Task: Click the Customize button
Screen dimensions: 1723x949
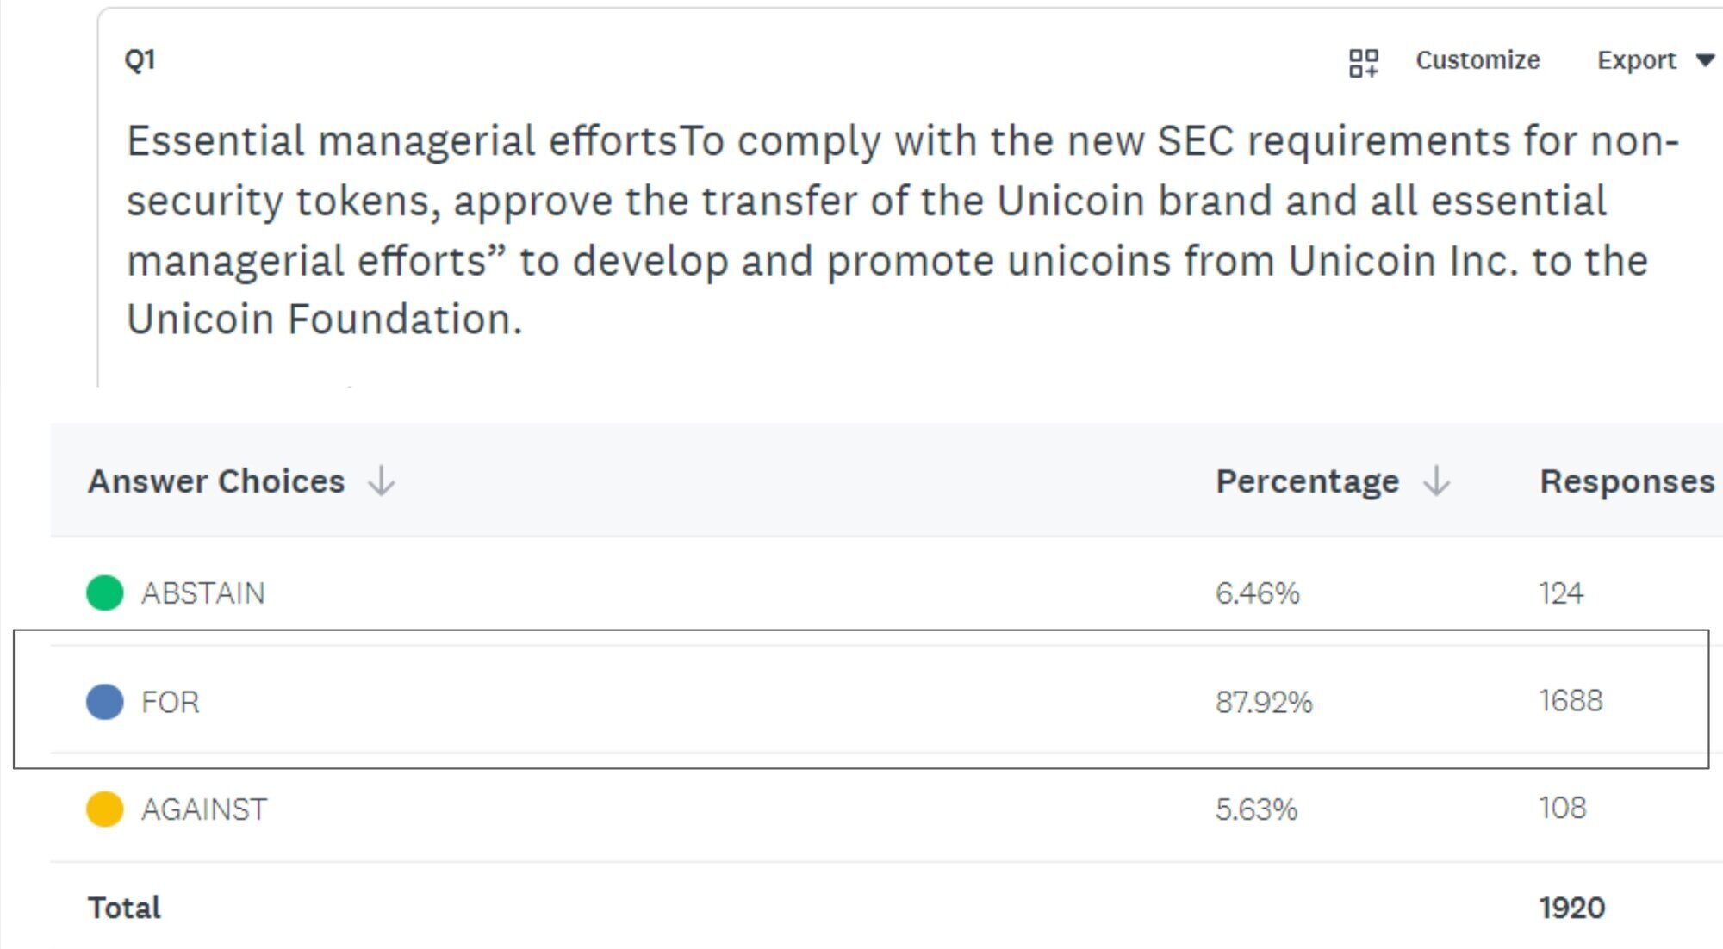Action: tap(1477, 60)
